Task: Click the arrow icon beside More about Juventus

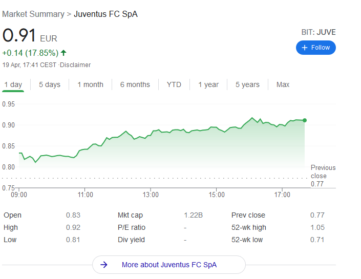Action: (x=104, y=265)
